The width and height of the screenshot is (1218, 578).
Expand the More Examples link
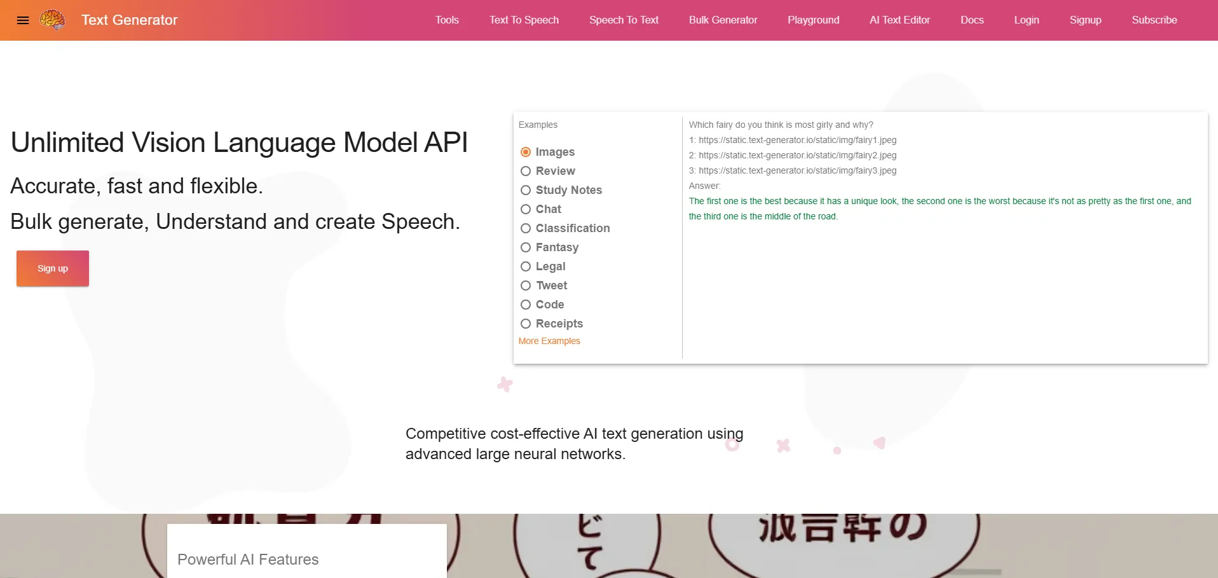point(549,341)
